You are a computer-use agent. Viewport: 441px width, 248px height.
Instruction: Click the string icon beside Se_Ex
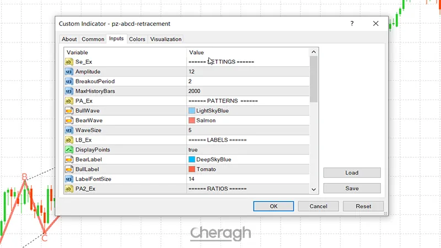point(69,62)
